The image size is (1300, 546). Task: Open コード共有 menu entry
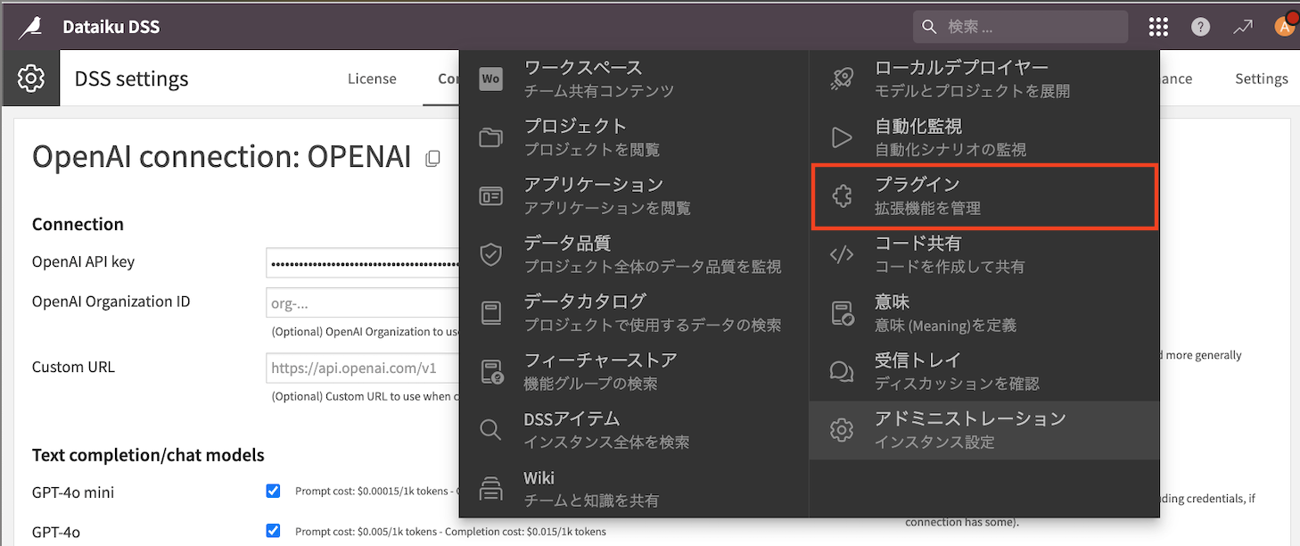tap(984, 254)
